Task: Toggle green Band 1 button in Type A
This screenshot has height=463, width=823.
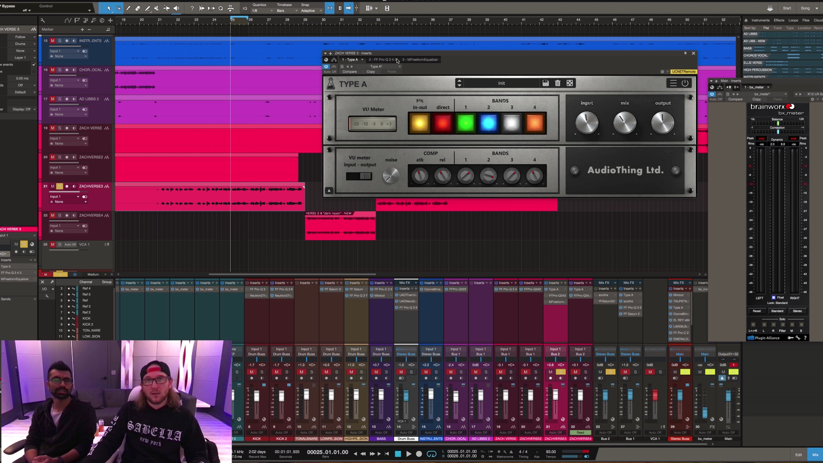Action: (x=466, y=123)
